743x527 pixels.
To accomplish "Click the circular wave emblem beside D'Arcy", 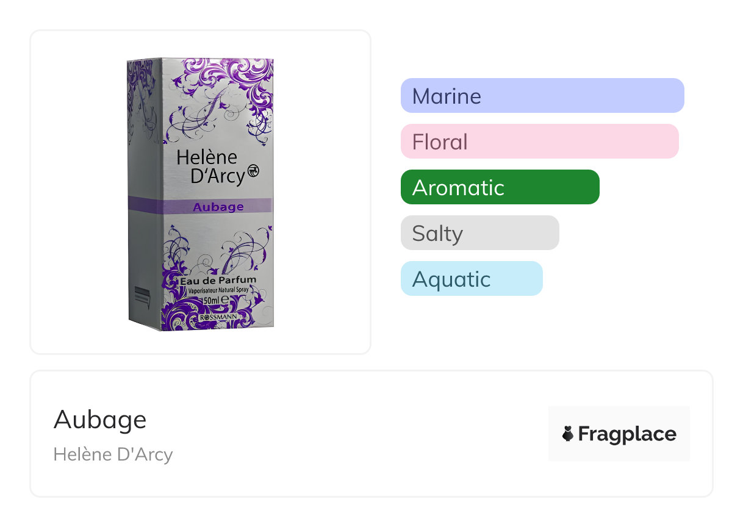I will pyautogui.click(x=253, y=173).
